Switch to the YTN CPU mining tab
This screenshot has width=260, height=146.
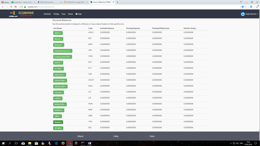76,2
